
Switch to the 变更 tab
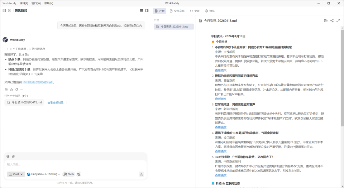click(195, 11)
